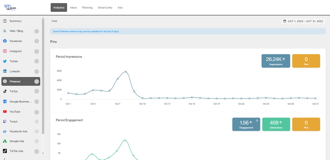Viewport: 330px width, 160px height.
Task: Toggle the Google Business status circle
Action: 37,102
